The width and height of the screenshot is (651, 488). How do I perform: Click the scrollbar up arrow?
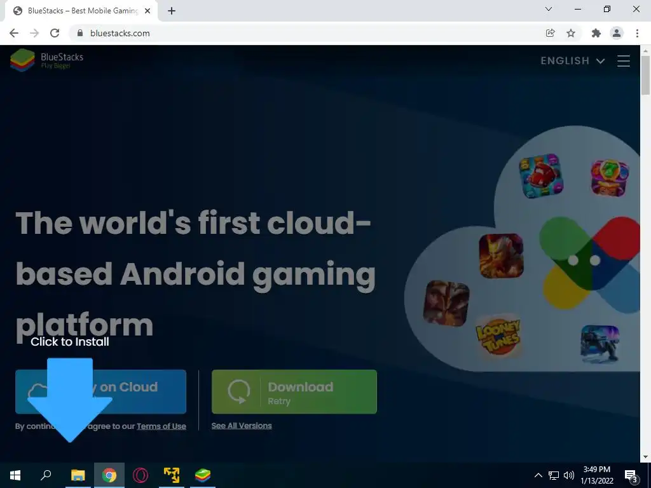645,51
